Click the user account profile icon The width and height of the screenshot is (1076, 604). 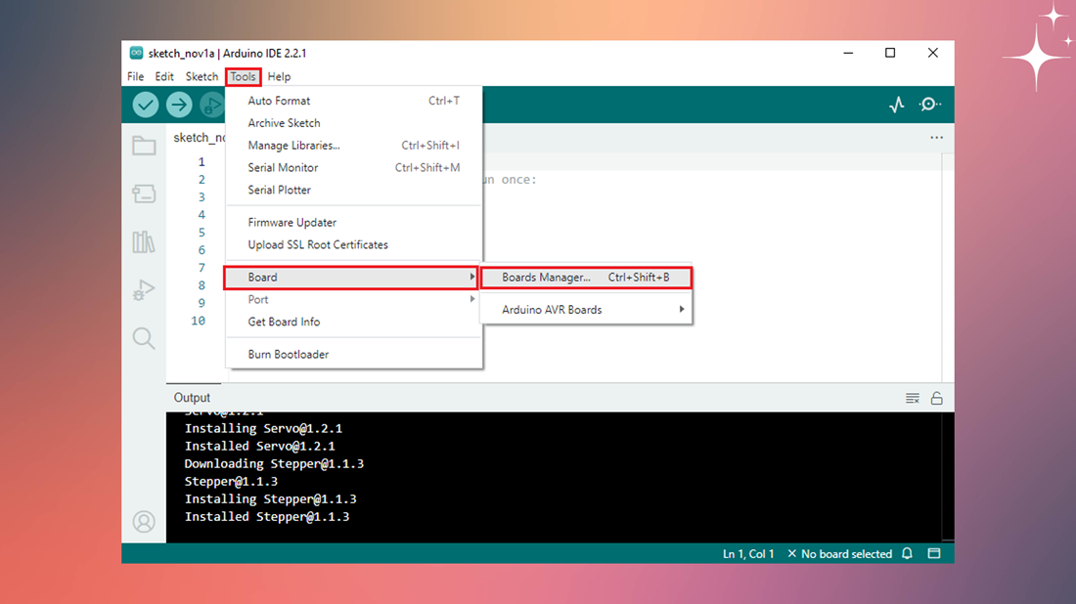[144, 522]
